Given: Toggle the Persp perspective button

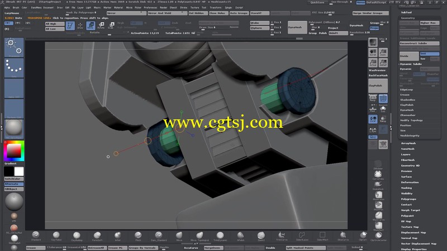Looking at the screenshot, I should 373,99.
